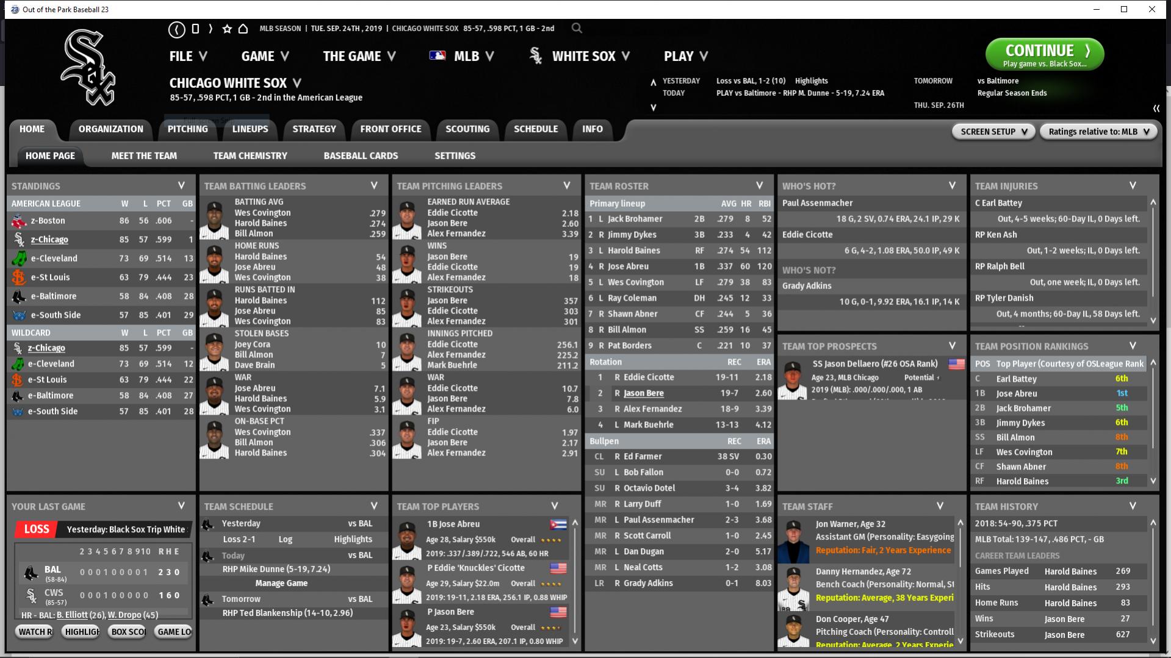Open the TEAM ROSTER panel dropdown arrow
Image resolution: width=1171 pixels, height=658 pixels.
click(x=760, y=186)
